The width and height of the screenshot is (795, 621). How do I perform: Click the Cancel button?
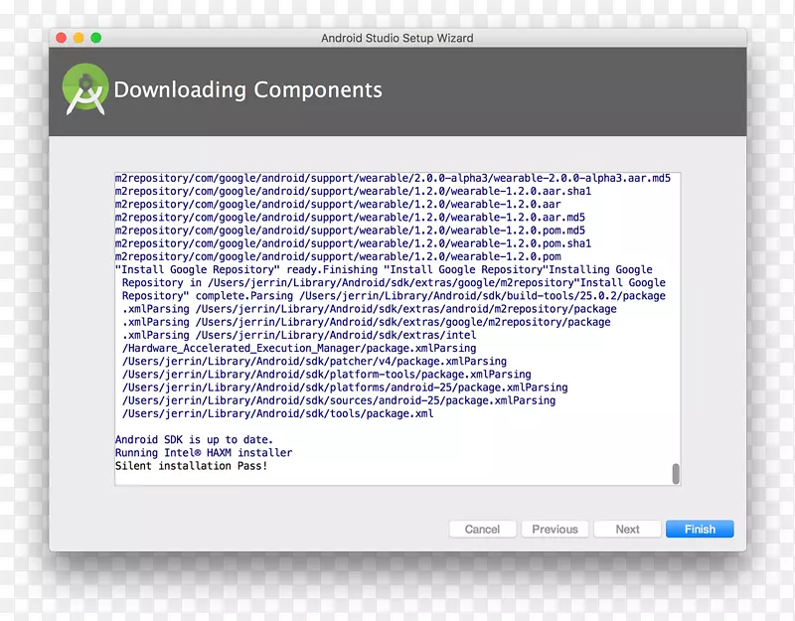pyautogui.click(x=483, y=529)
